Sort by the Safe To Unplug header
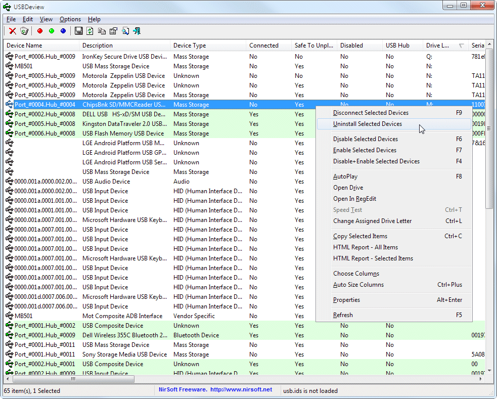 (x=314, y=46)
